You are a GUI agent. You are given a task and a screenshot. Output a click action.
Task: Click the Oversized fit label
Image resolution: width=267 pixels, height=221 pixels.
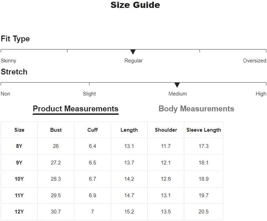255,61
